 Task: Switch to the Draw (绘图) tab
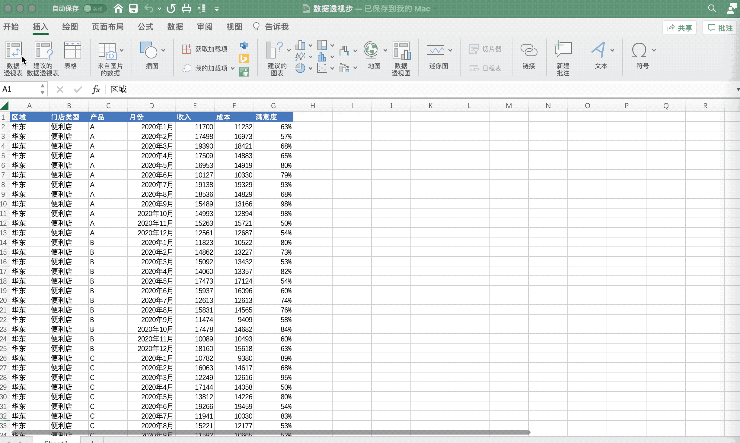(x=70, y=27)
